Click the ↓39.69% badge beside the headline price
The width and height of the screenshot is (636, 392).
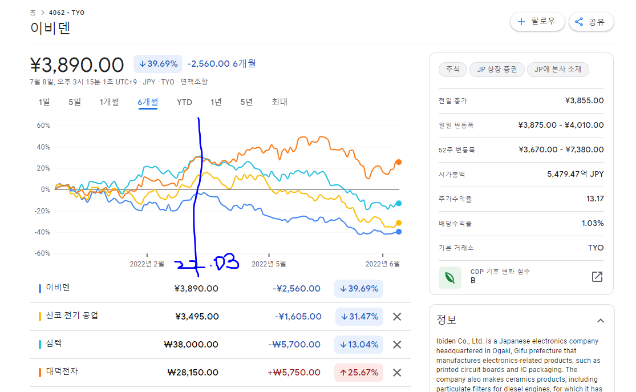click(158, 64)
